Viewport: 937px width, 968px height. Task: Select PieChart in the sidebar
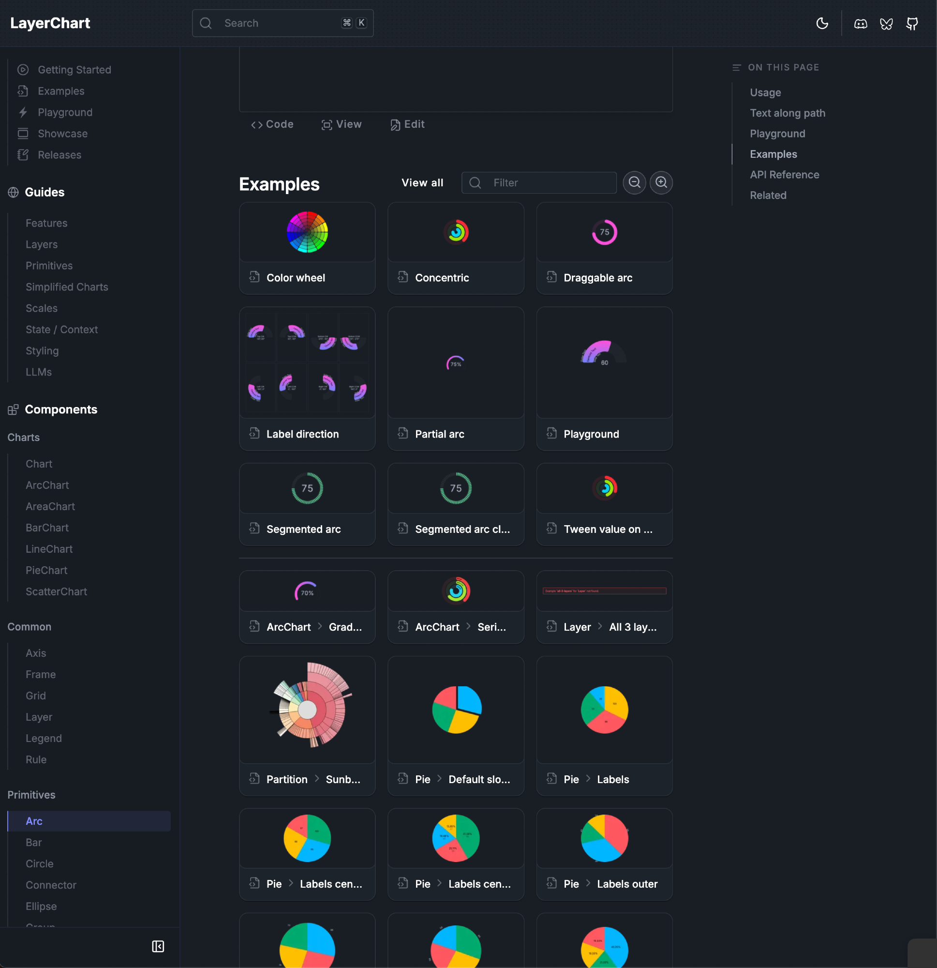46,571
